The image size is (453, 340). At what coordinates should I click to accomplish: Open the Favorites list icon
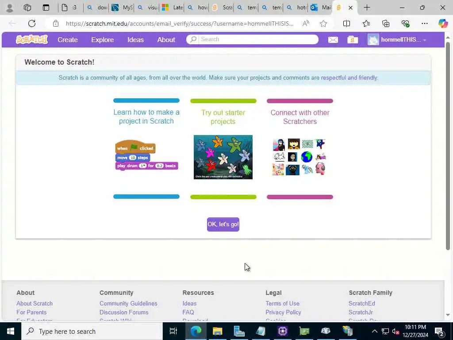366,23
